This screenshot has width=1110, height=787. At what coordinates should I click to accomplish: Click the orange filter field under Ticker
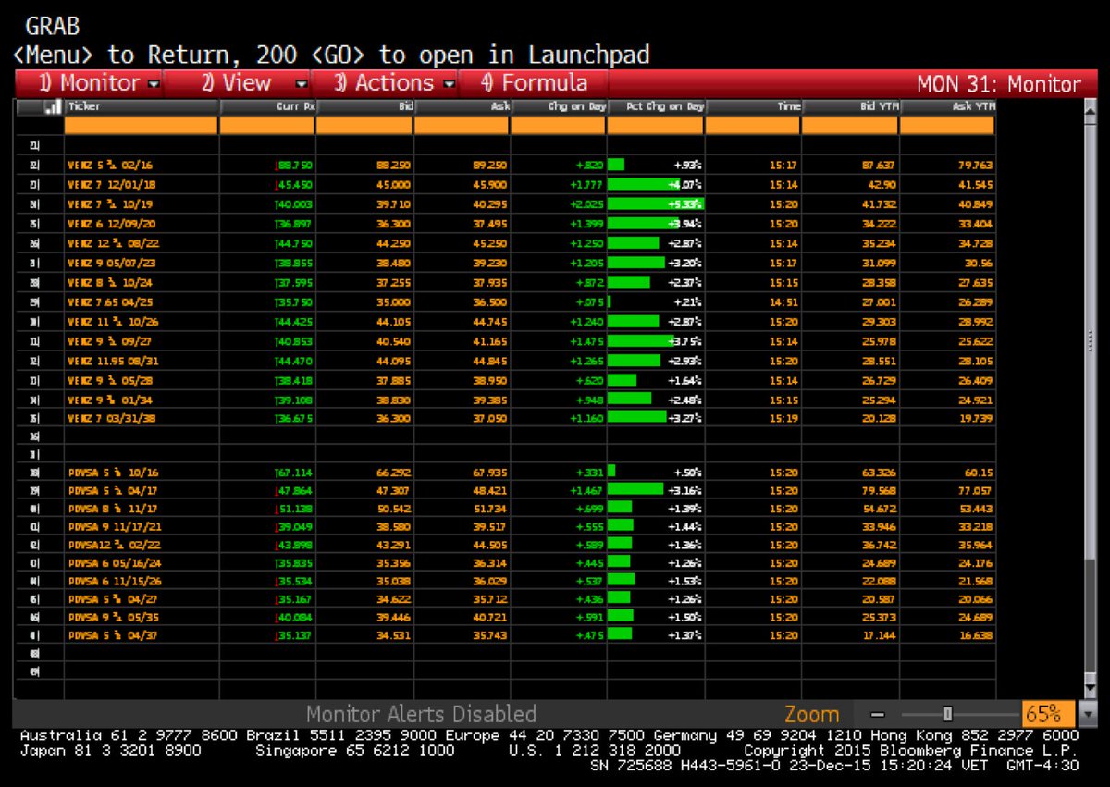[142, 125]
